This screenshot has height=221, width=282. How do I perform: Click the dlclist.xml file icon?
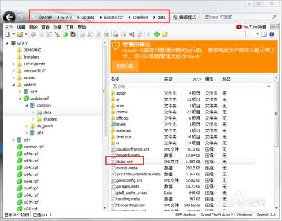pos(113,161)
